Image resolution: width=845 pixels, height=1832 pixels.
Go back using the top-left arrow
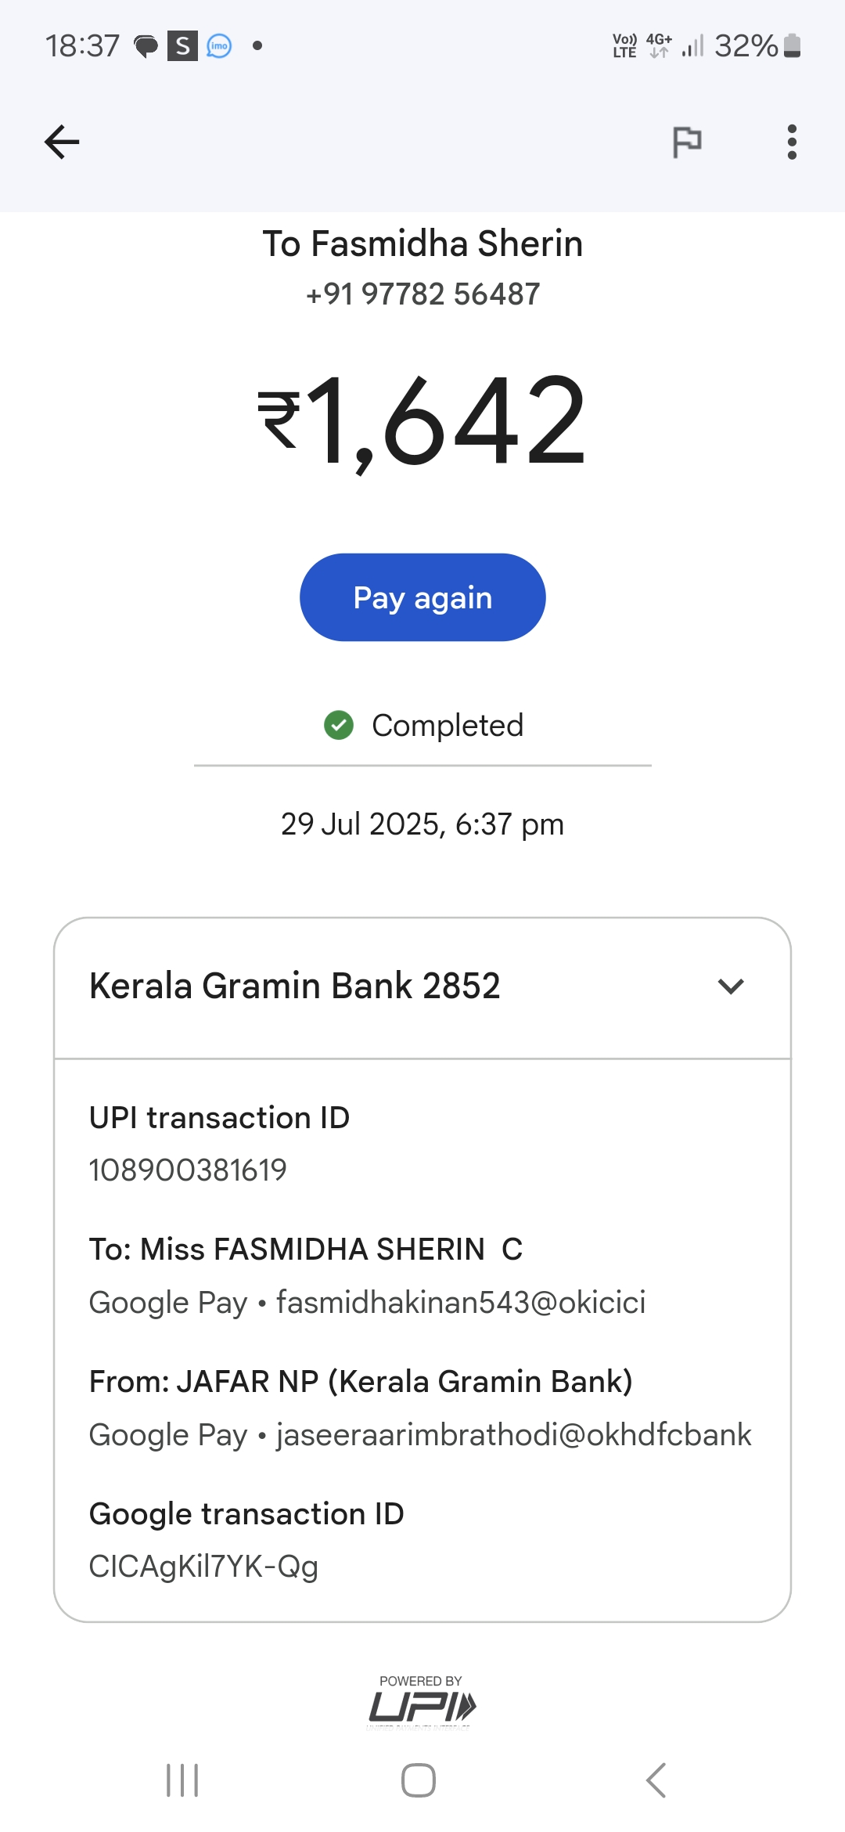coord(62,142)
